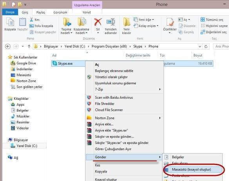Expand the 7-Zip submenu
This screenshot has height=181, width=229.
click(125, 89)
